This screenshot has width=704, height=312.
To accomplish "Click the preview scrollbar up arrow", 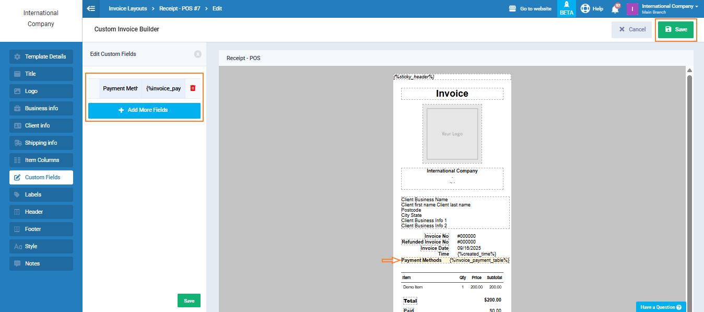I will [689, 71].
